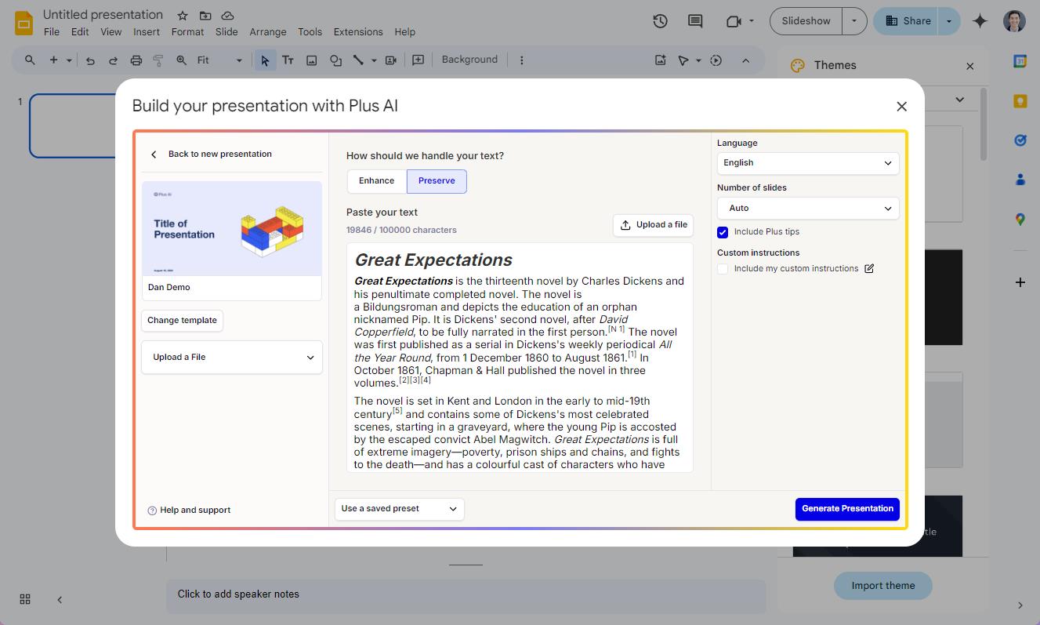Open the line type dropdown arrow
This screenshot has height=625, width=1040.
(x=374, y=60)
